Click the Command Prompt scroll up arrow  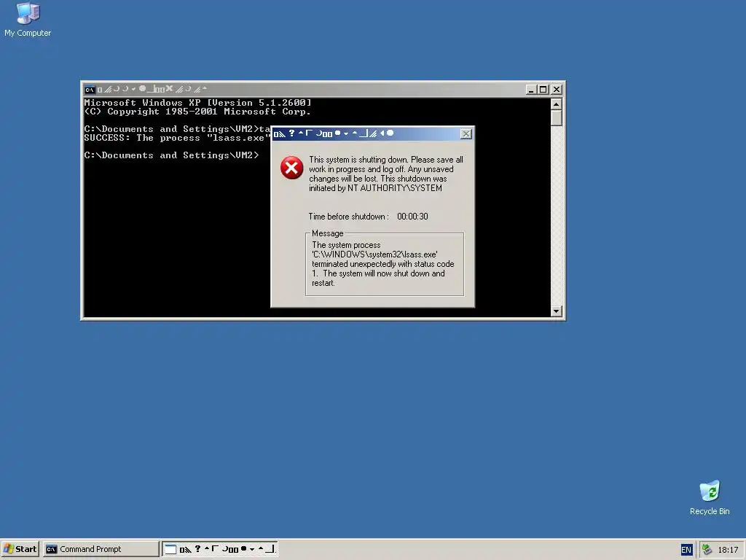point(556,104)
